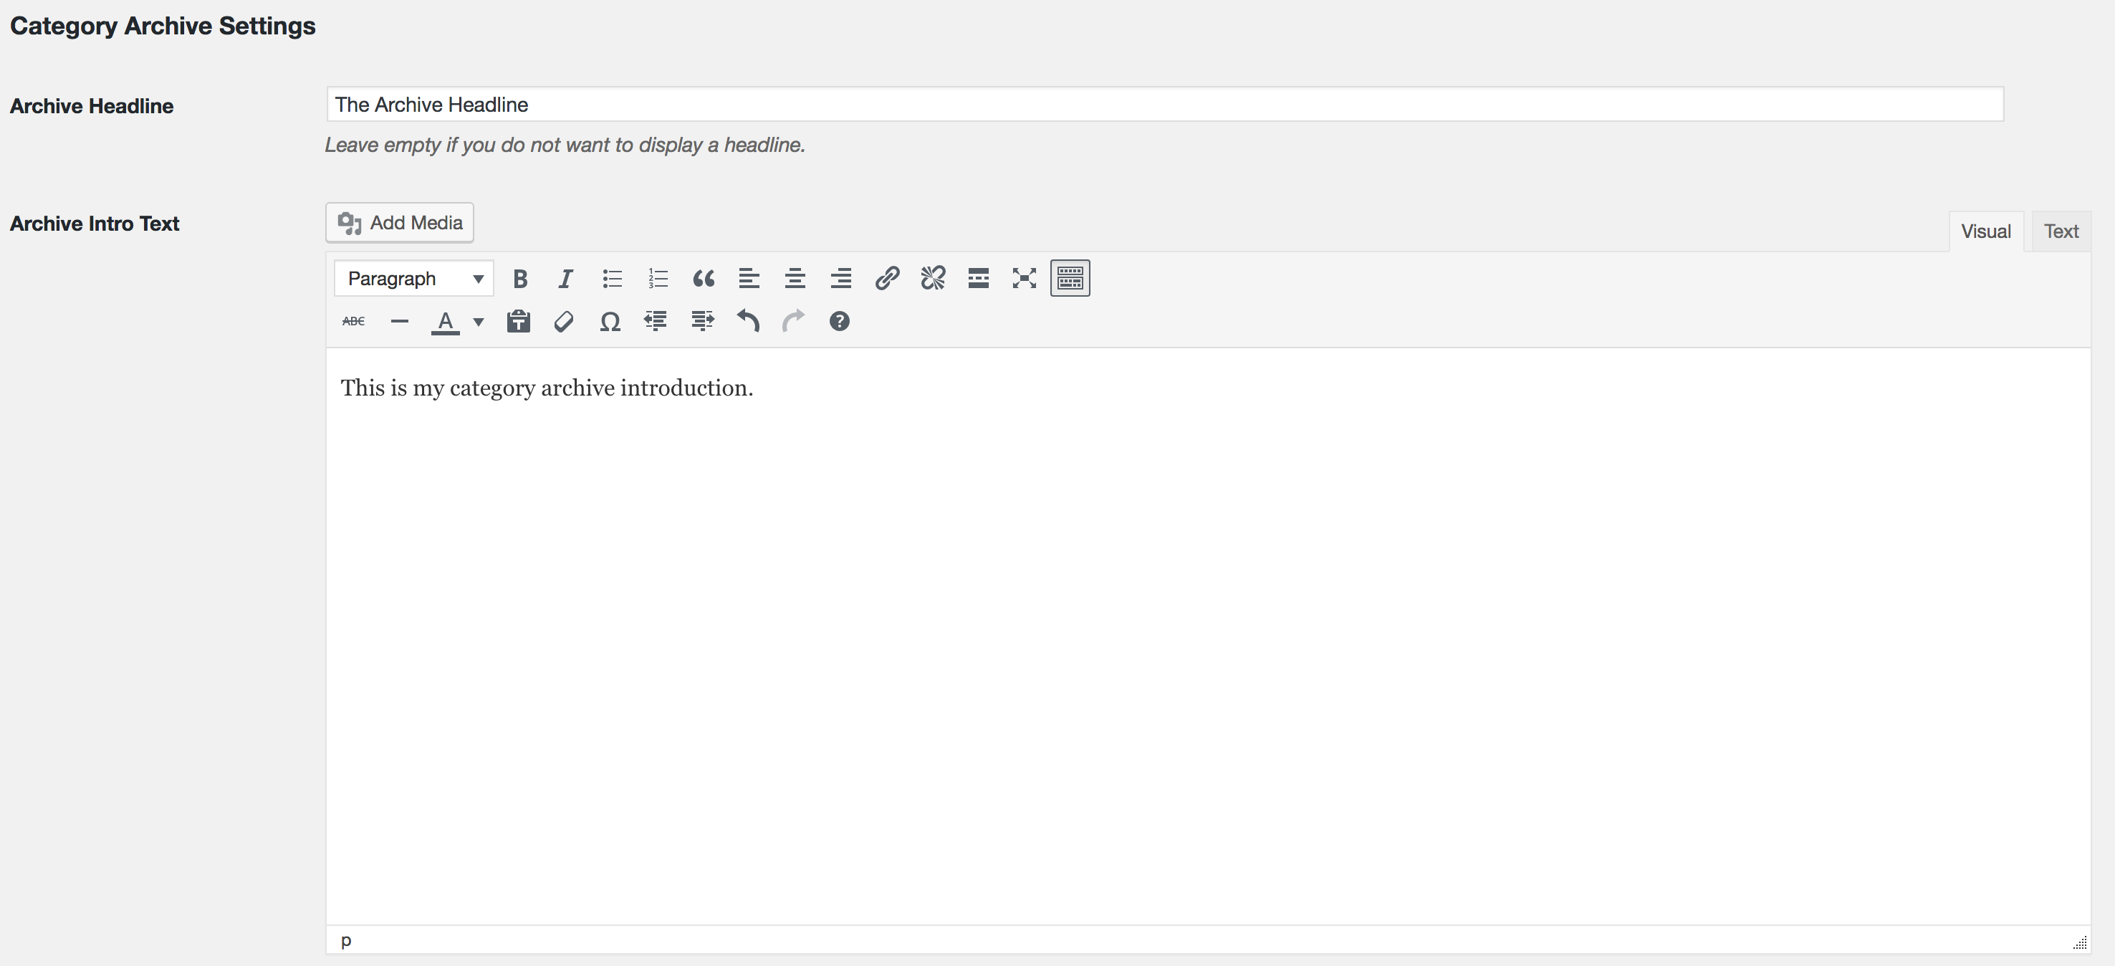Toggle the toolbar kitchen sink button
2115x966 pixels.
coord(1070,279)
